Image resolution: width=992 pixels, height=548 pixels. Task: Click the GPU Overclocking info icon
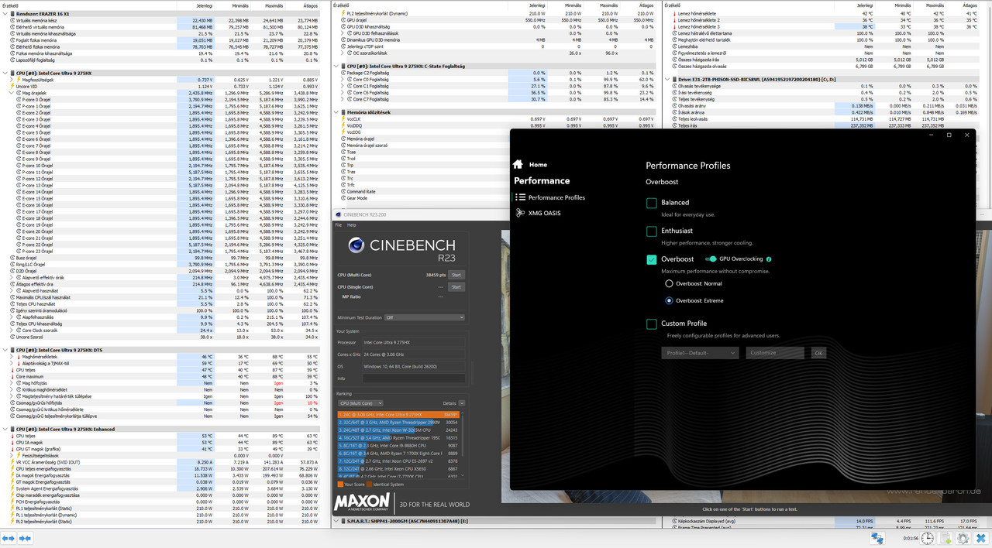pos(769,259)
